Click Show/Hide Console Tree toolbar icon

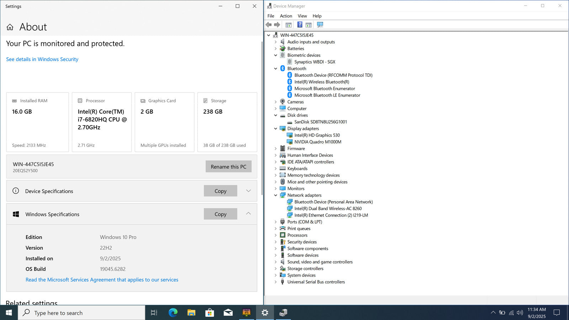click(x=288, y=25)
